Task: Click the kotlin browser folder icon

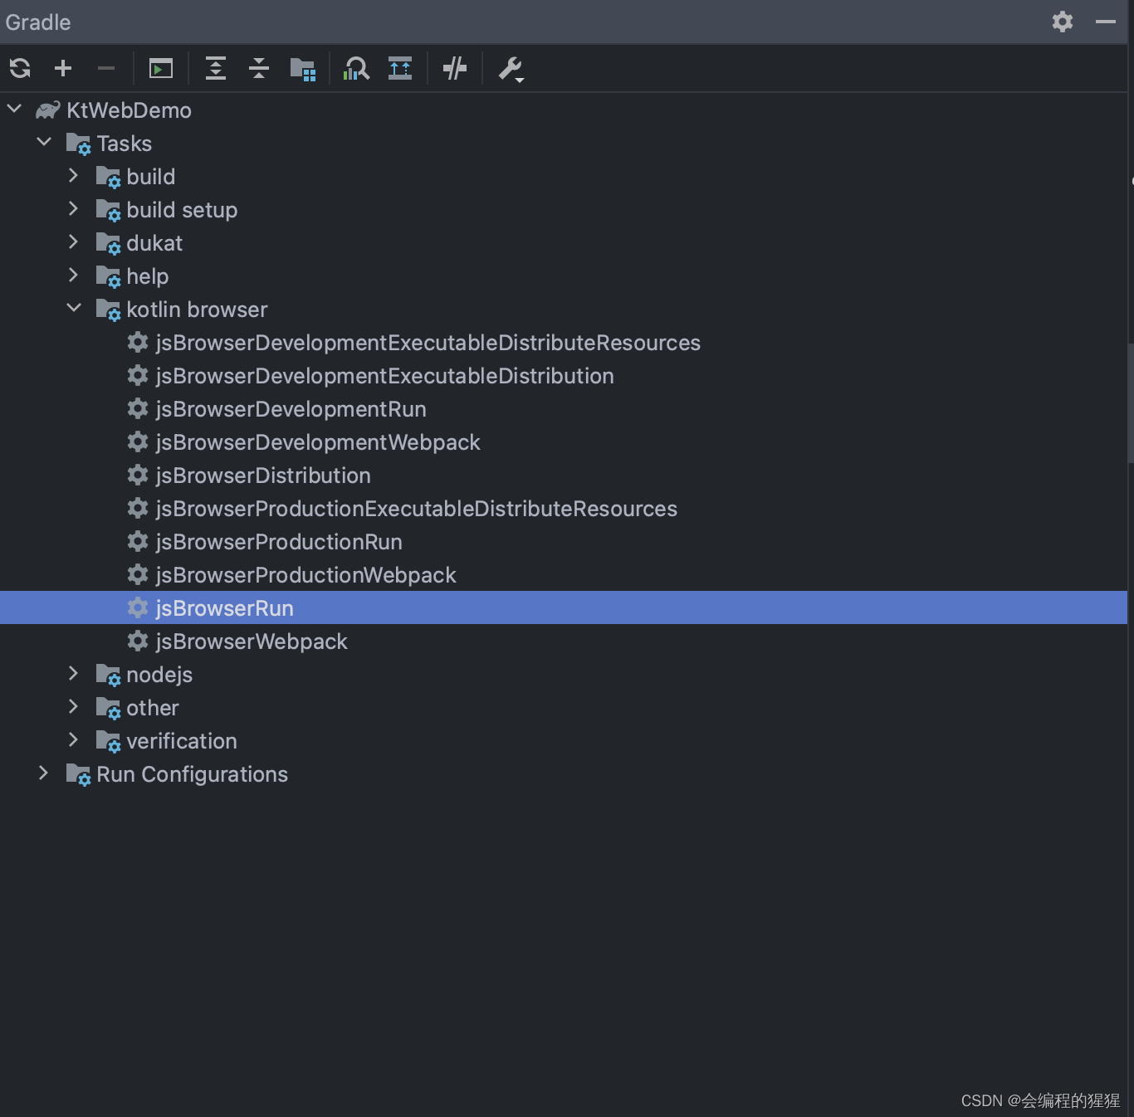Action: pyautogui.click(x=109, y=310)
